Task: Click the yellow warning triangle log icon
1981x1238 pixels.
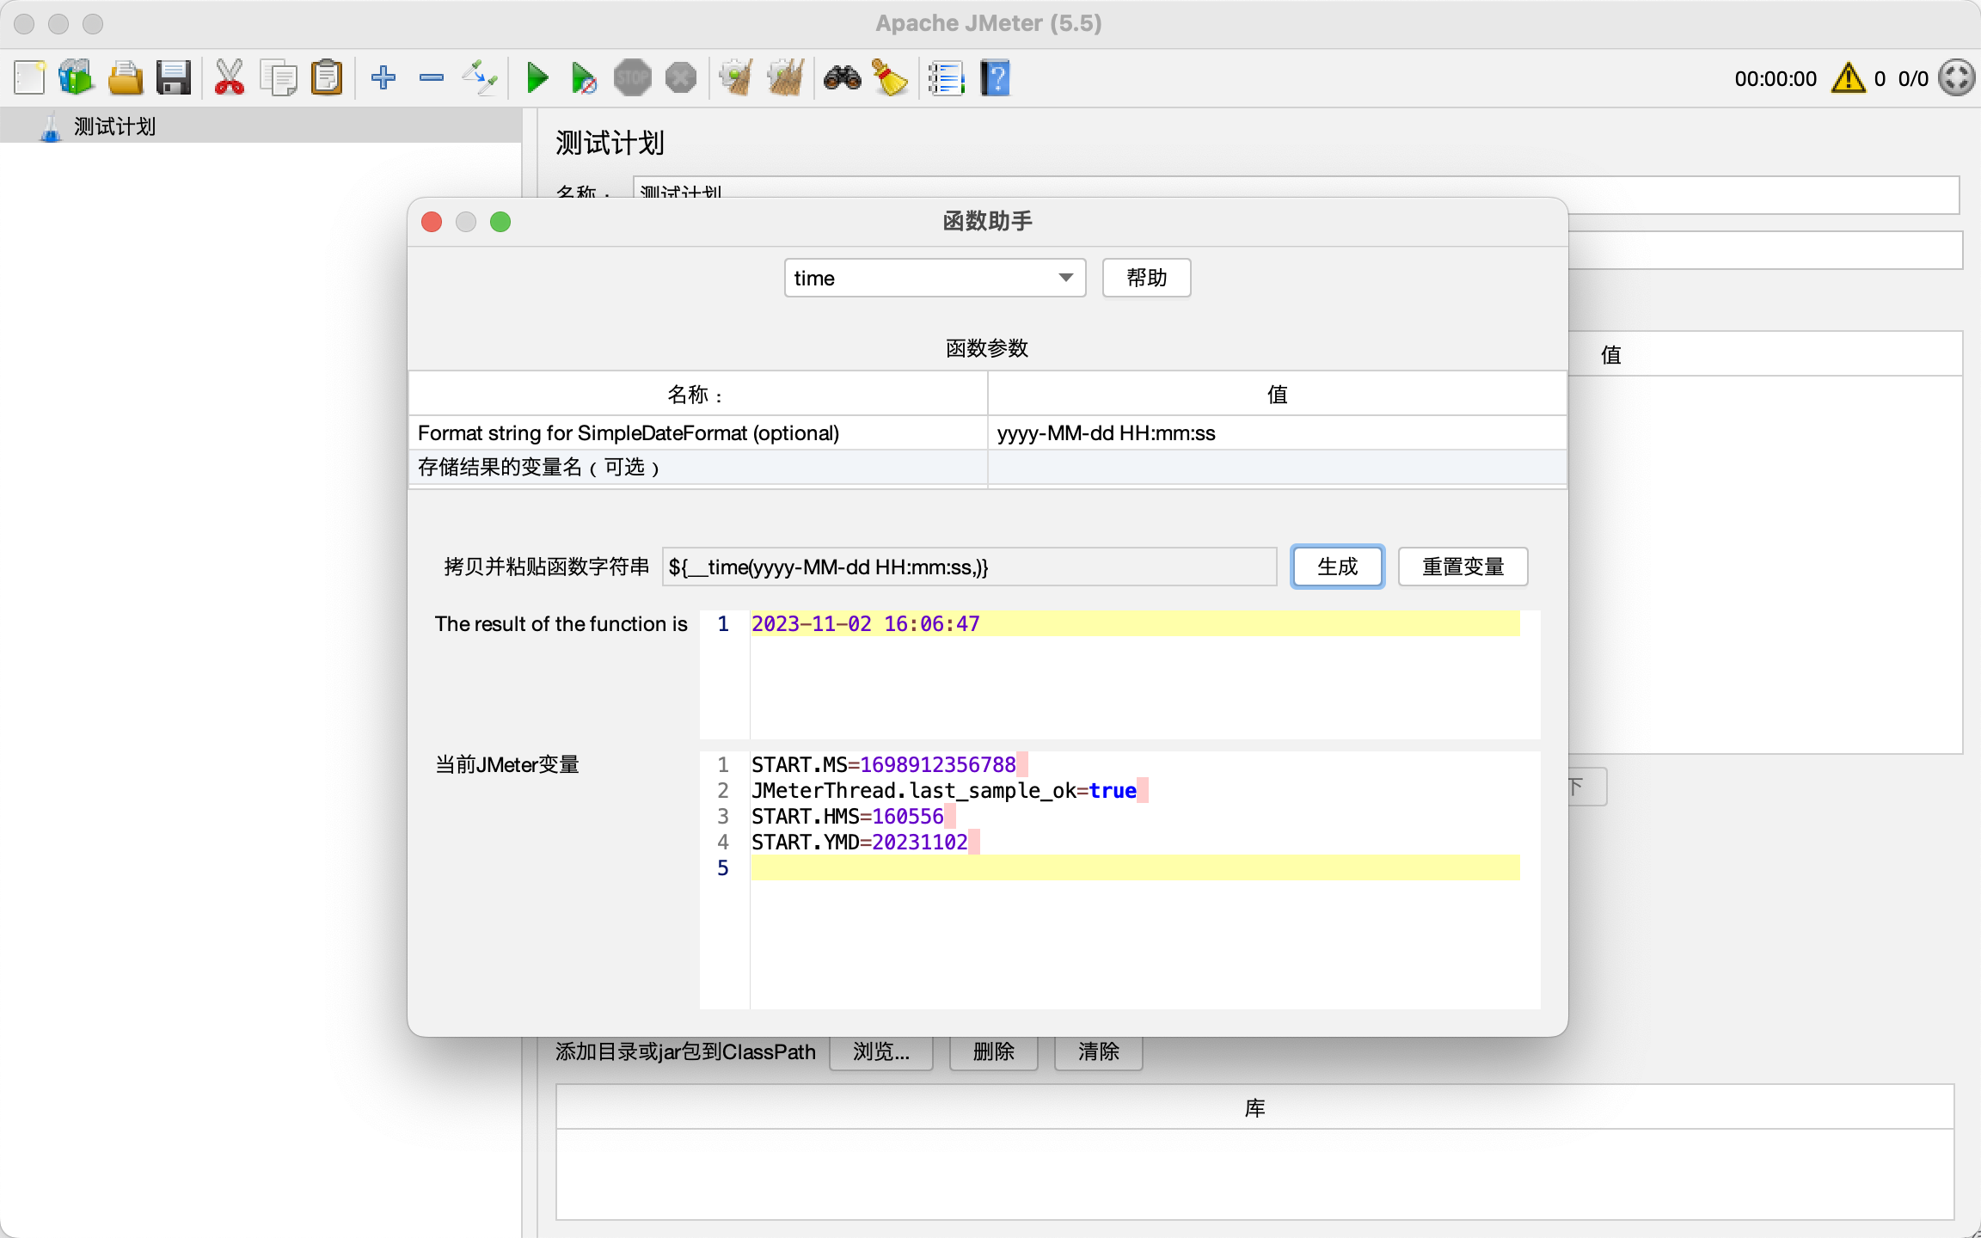Action: pos(1849,78)
